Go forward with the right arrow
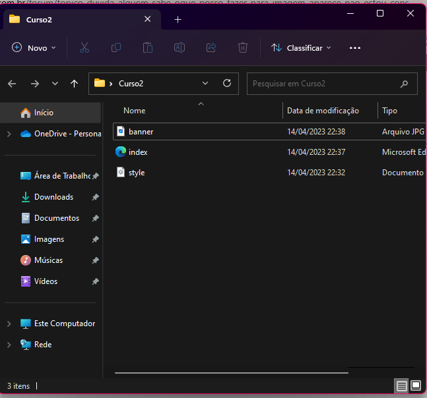 pos(35,84)
